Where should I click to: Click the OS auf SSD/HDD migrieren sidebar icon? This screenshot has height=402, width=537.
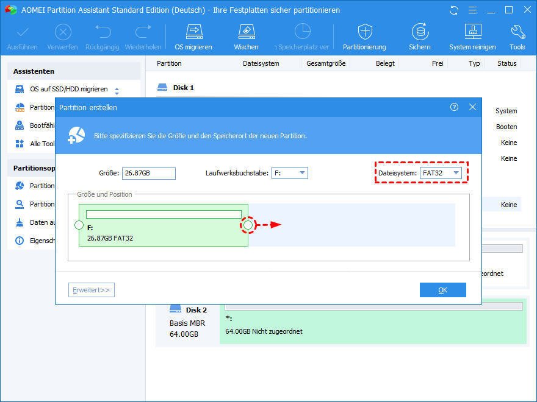point(20,89)
